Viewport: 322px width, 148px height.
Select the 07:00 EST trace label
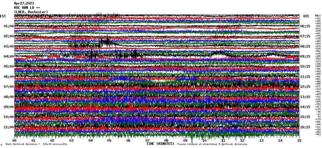(x=9, y=87)
